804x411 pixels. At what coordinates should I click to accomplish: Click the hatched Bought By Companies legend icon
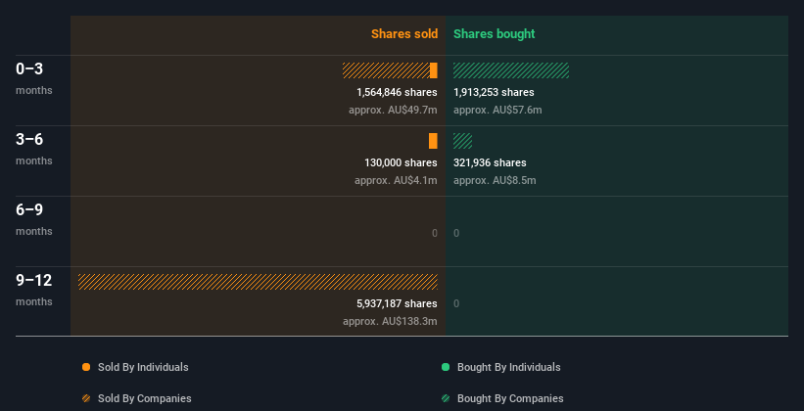tap(446, 398)
